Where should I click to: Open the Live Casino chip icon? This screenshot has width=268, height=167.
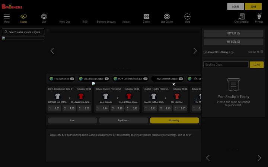167,17
